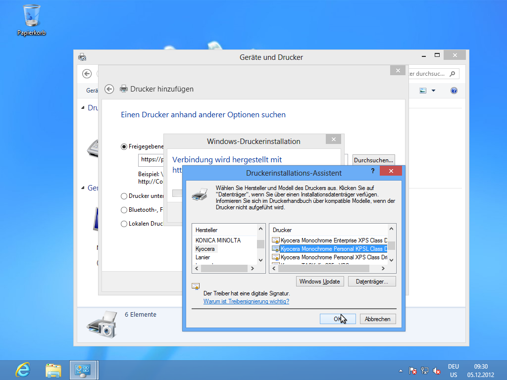The width and height of the screenshot is (507, 380).
Task: Click the left arrow under the Drucker list
Action: click(x=274, y=269)
